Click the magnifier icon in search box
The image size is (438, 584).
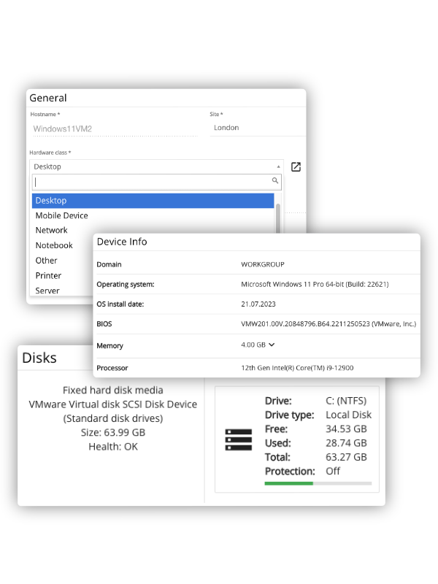(x=275, y=180)
